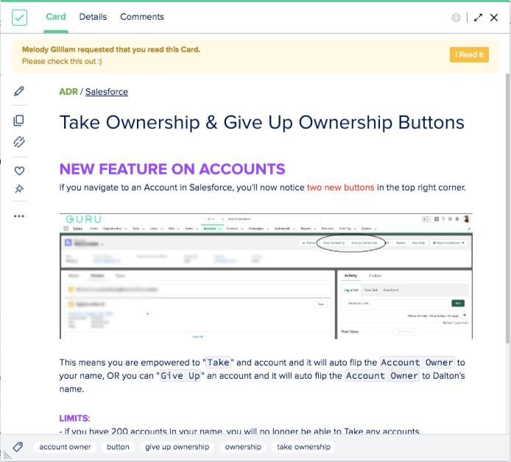Click the vertical scrollbar of the card
The width and height of the screenshot is (511, 462).
tap(507, 208)
